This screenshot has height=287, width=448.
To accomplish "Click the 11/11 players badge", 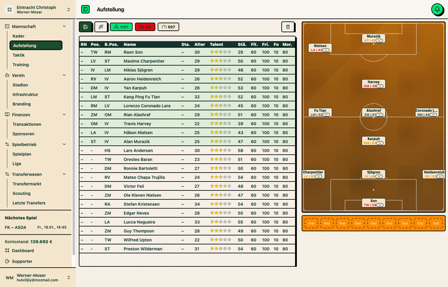I will pyautogui.click(x=121, y=27).
